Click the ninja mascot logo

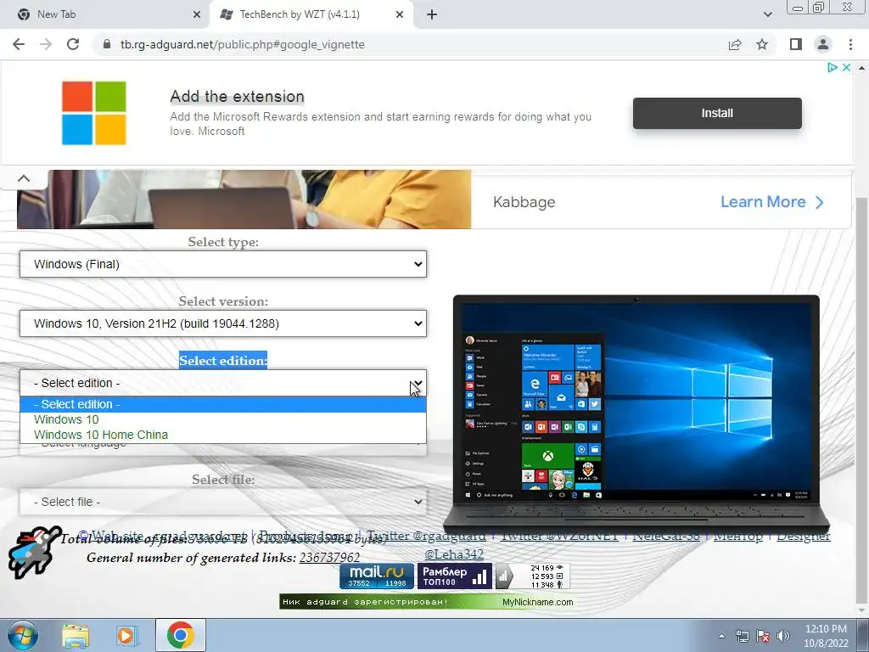[33, 553]
